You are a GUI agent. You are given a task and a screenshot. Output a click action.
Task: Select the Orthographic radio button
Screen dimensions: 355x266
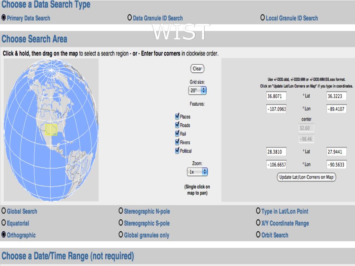click(x=3, y=234)
